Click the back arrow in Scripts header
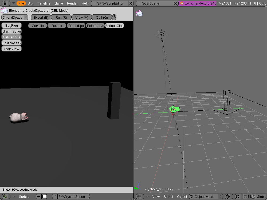 [x=39, y=197]
